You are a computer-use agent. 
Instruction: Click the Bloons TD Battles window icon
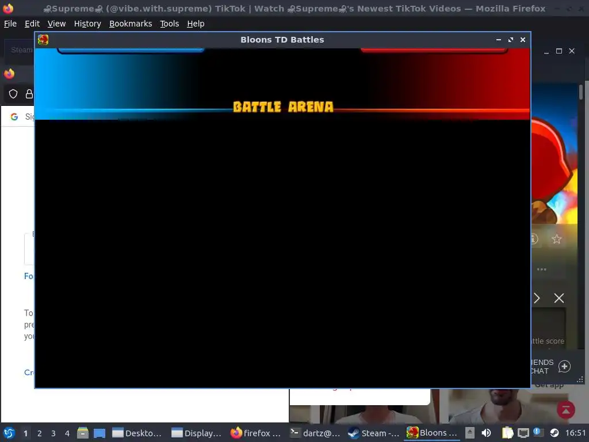[x=43, y=40]
